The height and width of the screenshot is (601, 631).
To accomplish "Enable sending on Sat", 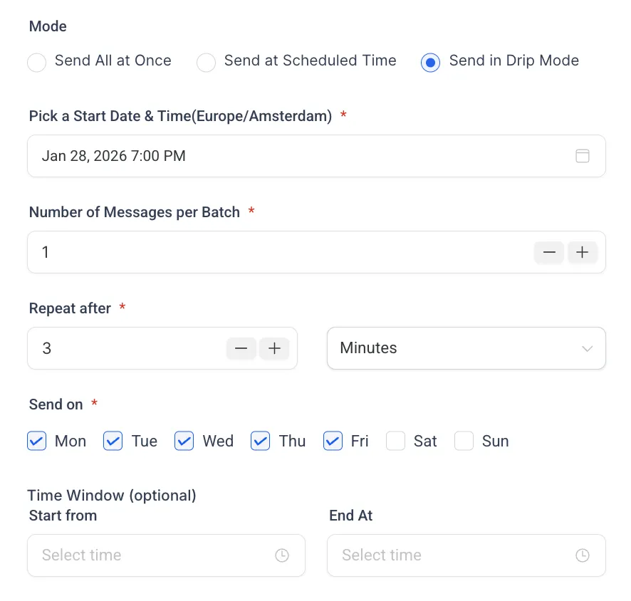I will tap(395, 441).
